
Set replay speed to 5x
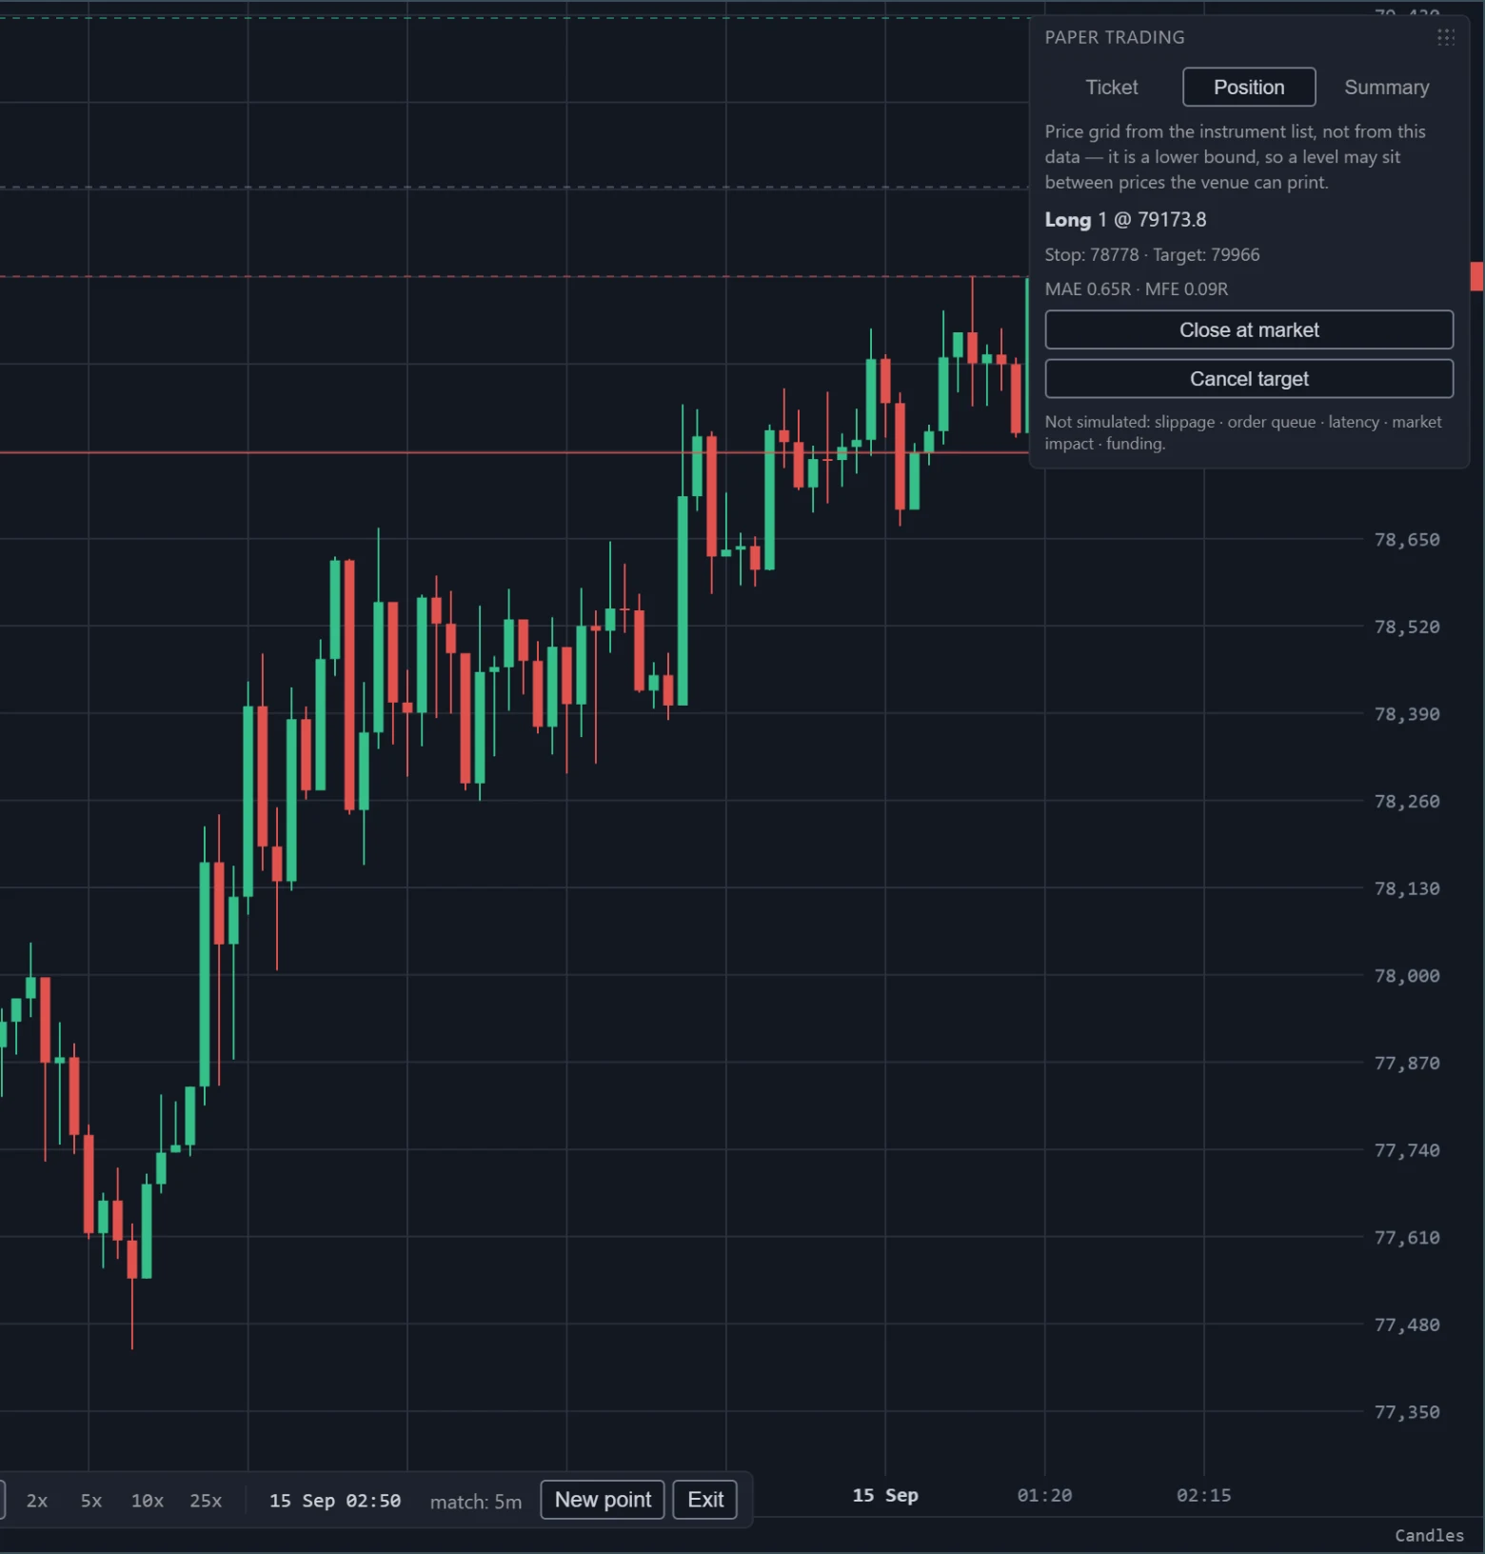click(x=91, y=1501)
